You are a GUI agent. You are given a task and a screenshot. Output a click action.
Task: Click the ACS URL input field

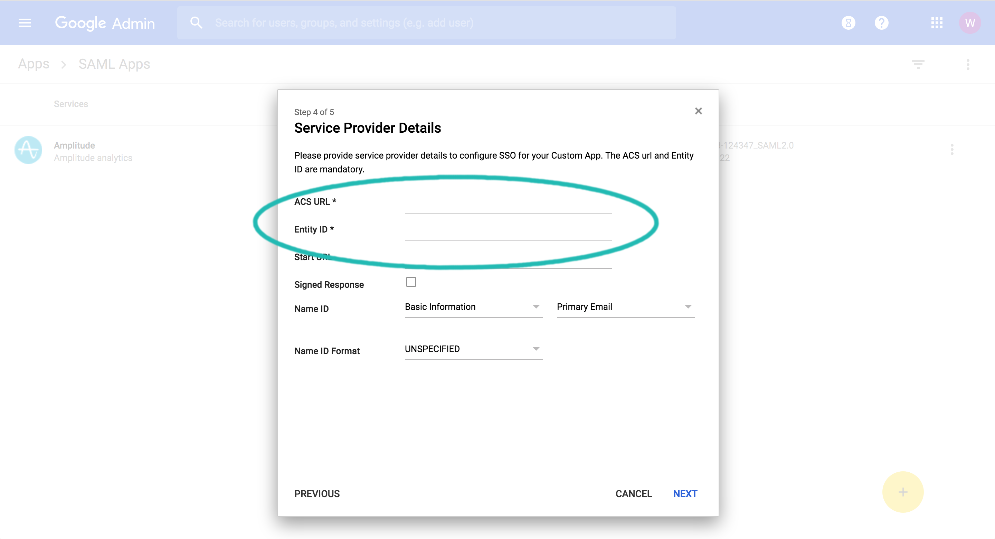(x=508, y=209)
